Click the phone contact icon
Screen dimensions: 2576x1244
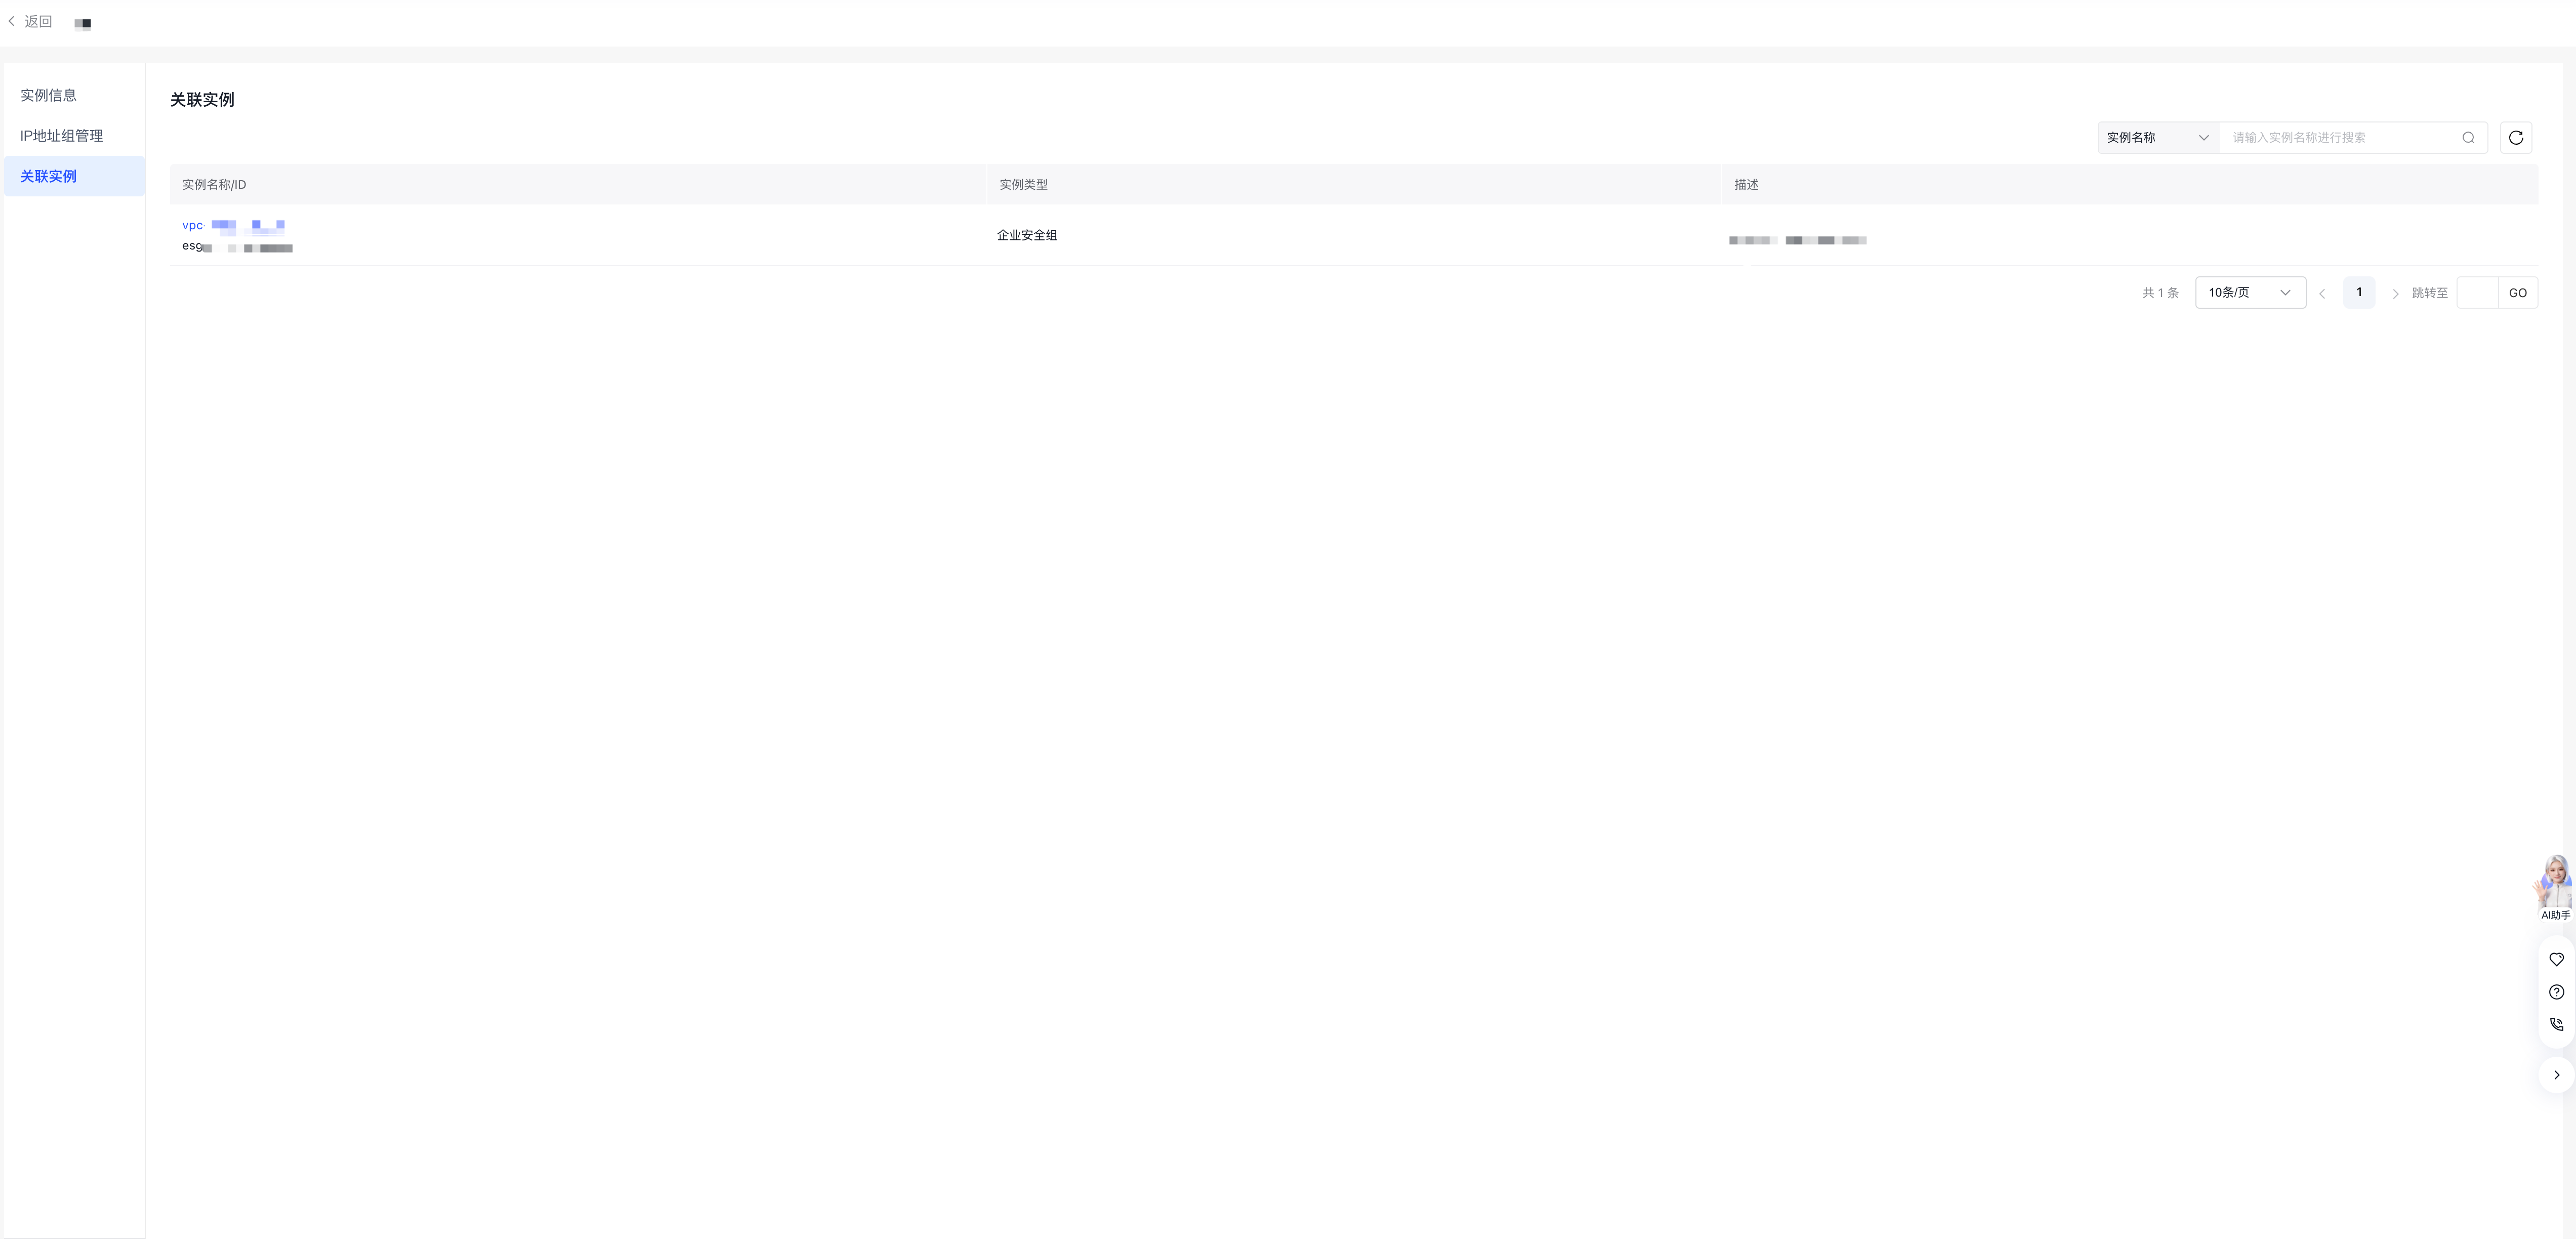(2556, 1025)
